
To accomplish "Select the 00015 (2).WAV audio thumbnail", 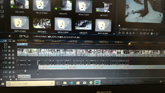I will click(x=20, y=23).
